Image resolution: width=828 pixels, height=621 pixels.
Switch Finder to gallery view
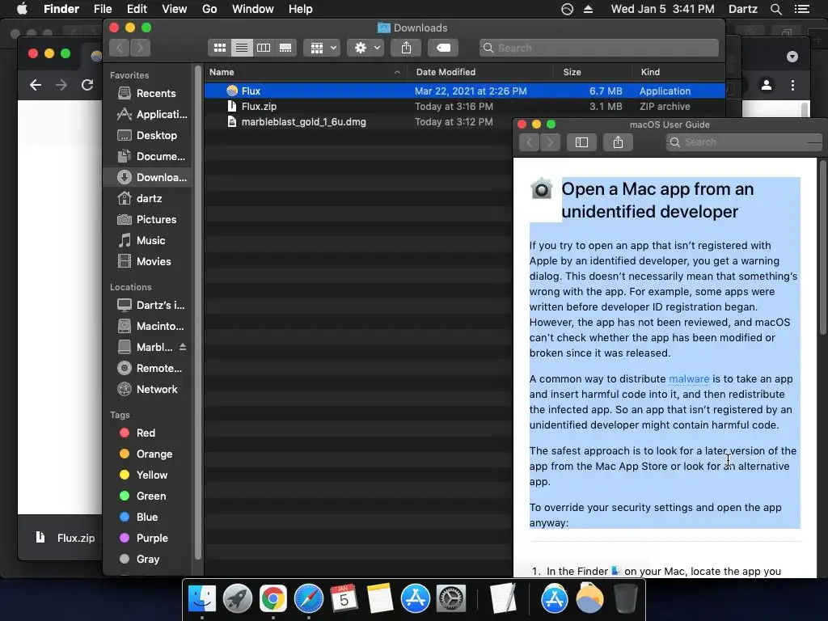point(285,48)
